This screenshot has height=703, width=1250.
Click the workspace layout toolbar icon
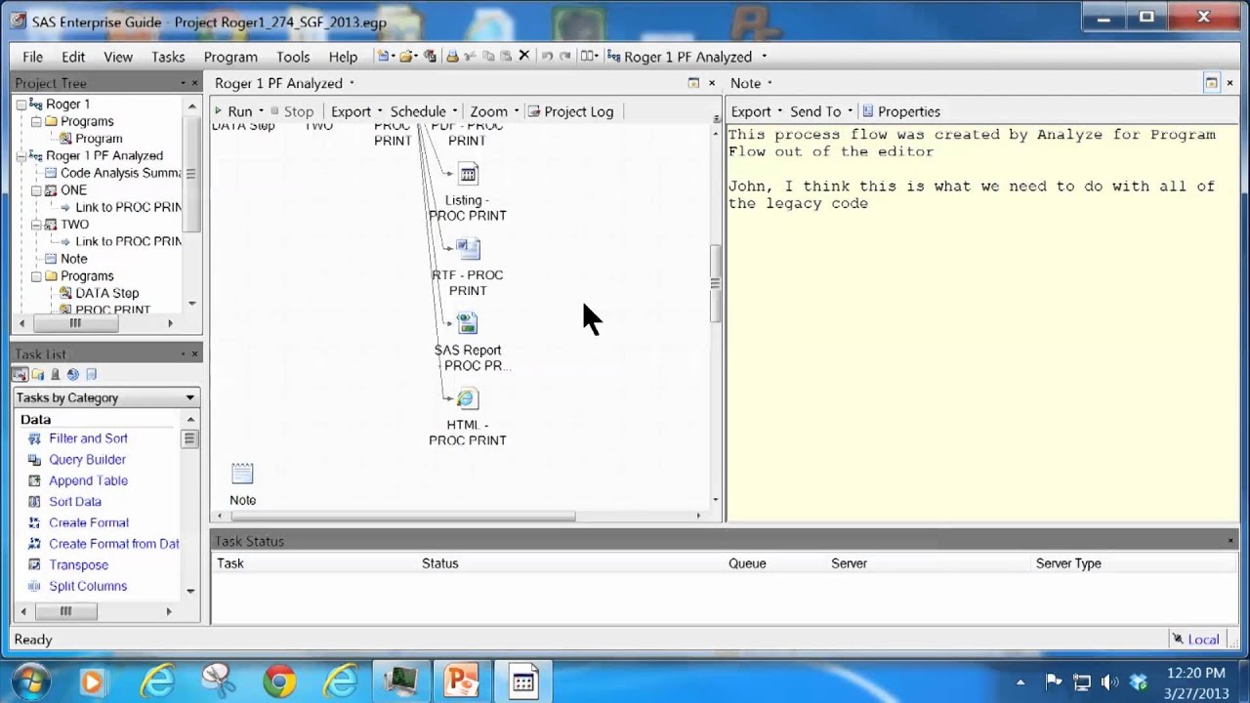(x=587, y=56)
